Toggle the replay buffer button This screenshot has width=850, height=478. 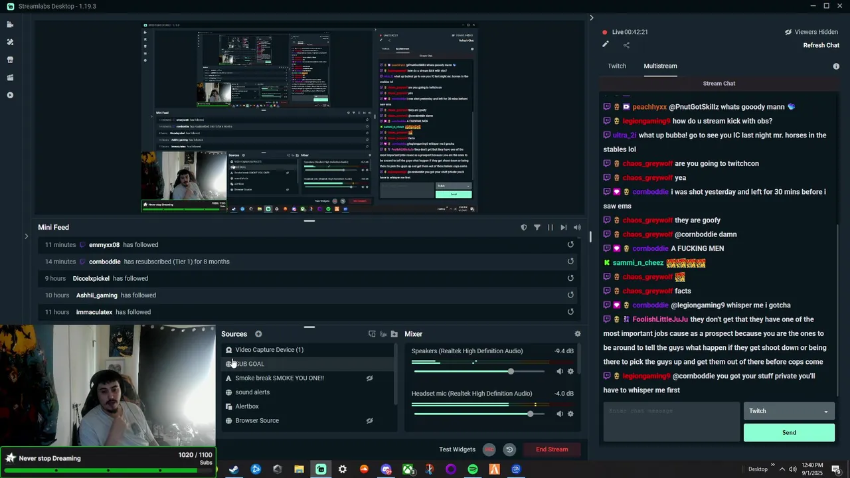[509, 449]
